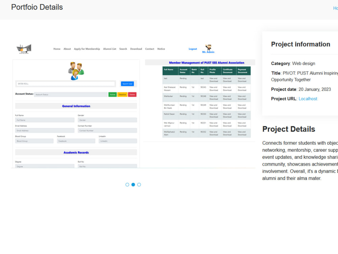This screenshot has height=254, width=338.
Task: Click the Alumni List menu item
Action: 110,49
